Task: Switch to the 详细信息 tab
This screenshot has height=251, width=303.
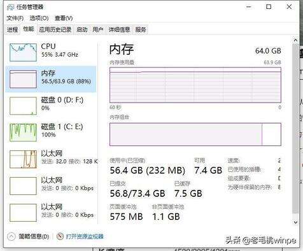Action: (119, 29)
